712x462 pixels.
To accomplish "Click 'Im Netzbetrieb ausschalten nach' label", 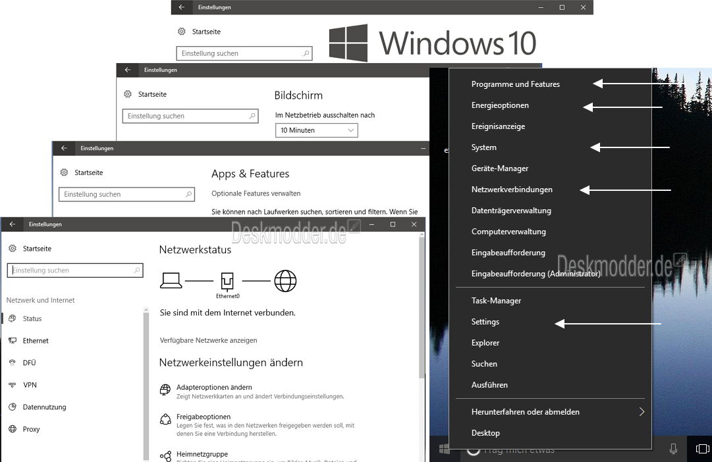I will [325, 115].
